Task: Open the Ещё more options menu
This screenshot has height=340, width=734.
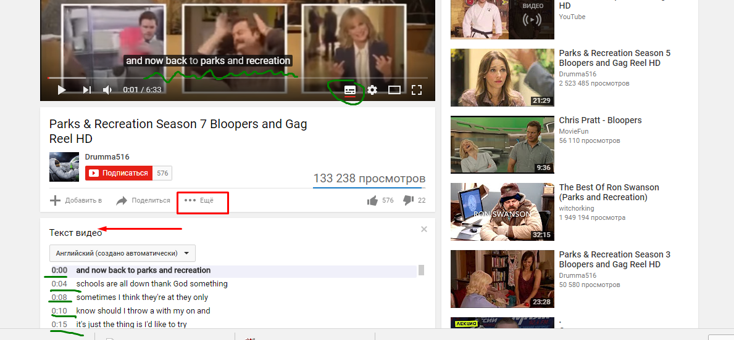Action: 199,200
